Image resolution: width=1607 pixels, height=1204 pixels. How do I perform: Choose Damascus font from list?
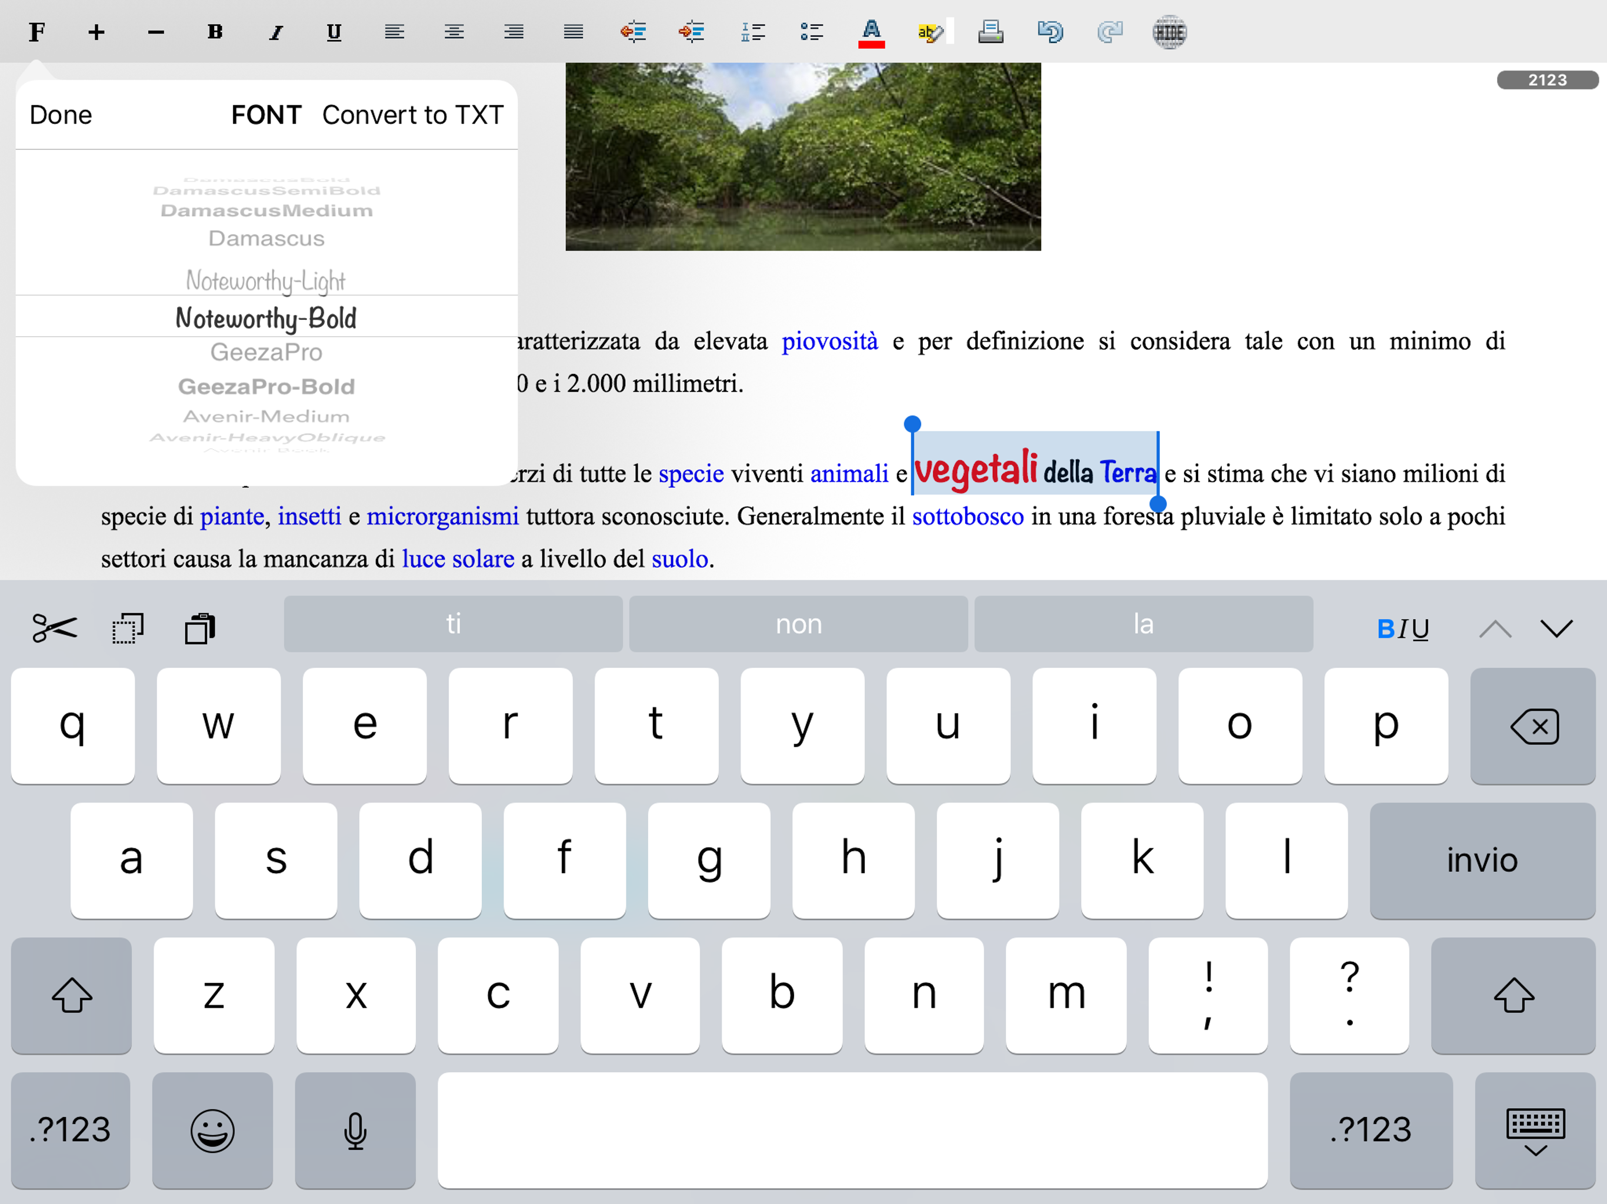(266, 238)
